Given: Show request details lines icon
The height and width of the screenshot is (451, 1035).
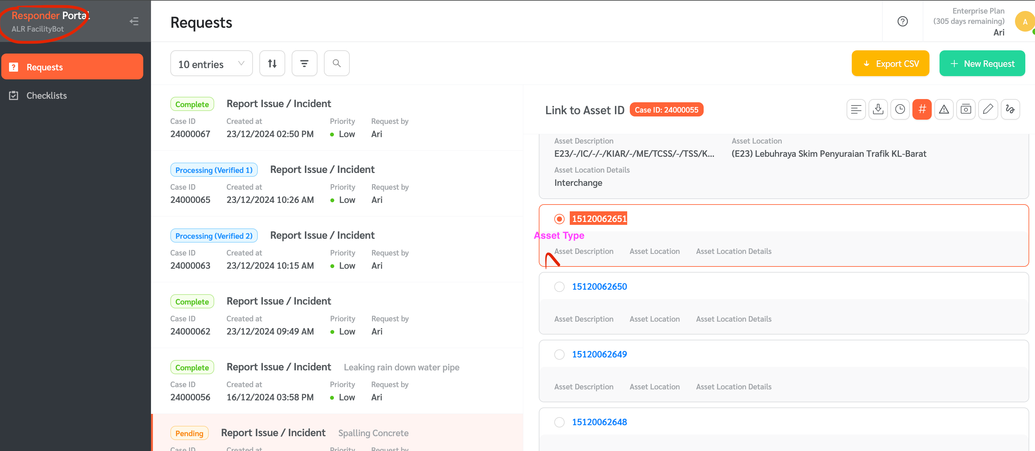Looking at the screenshot, I should coord(856,109).
